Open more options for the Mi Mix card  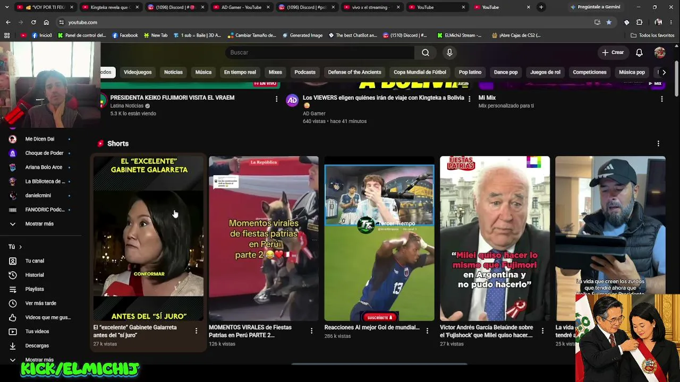coord(661,99)
